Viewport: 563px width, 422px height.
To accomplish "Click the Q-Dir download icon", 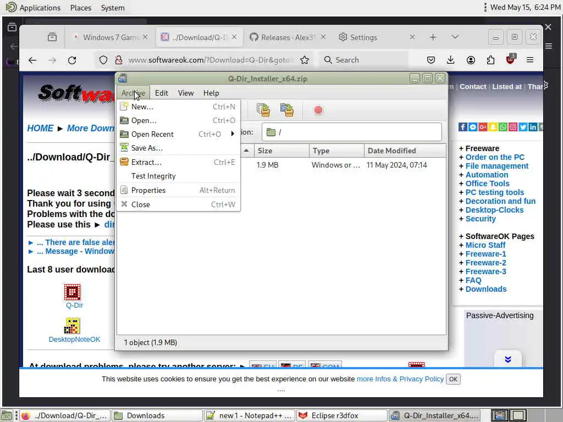I will click(72, 292).
